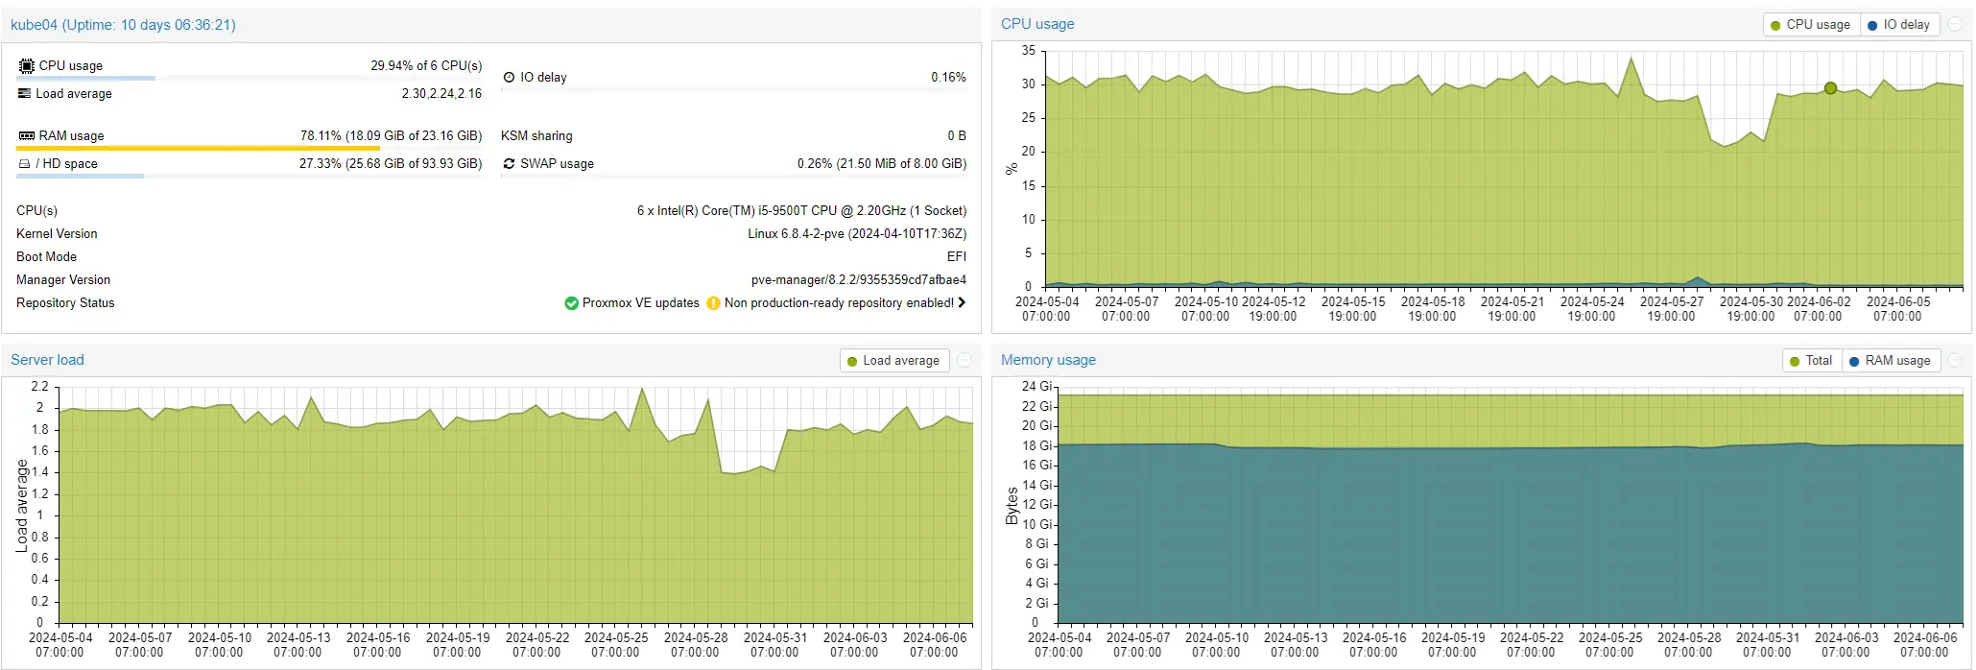
Task: Hide the RAM usage series in Memory chart
Action: (1890, 361)
